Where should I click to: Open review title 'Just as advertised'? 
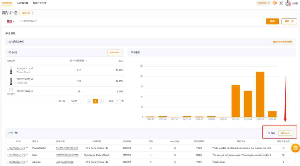coord(65,162)
